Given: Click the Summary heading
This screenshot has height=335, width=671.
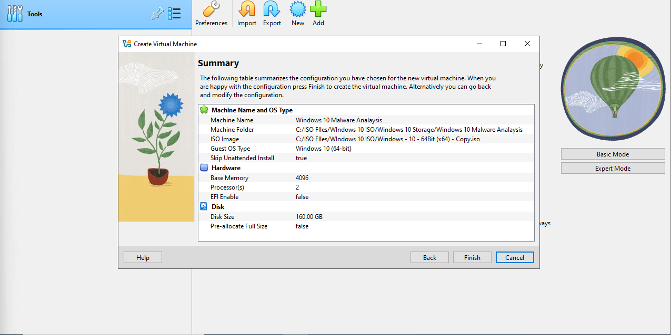Looking at the screenshot, I should 218,63.
